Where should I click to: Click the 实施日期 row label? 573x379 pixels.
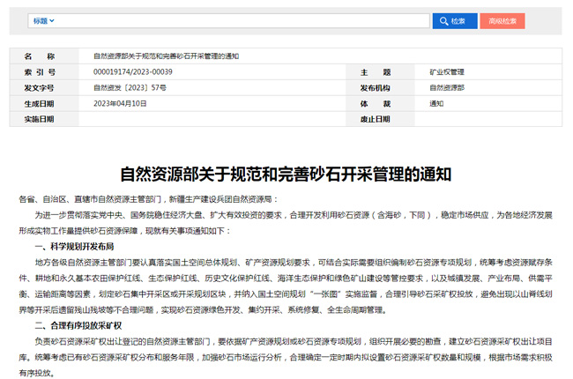[39, 119]
